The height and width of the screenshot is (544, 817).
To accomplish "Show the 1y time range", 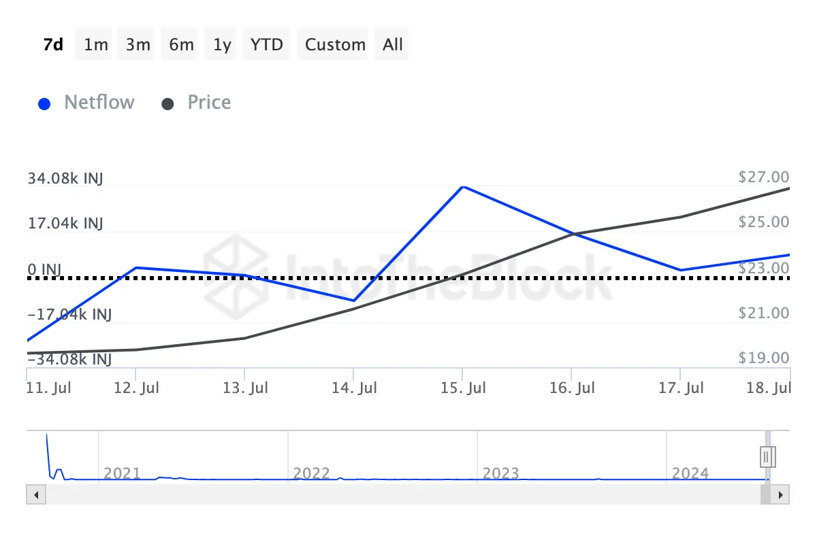I will [222, 45].
